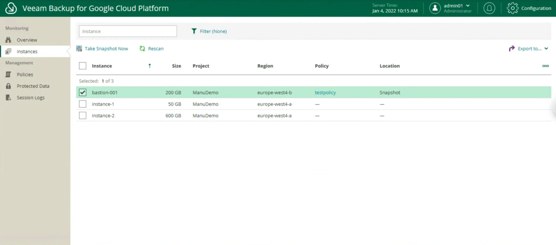Focus the Instance search field

[x=128, y=31]
